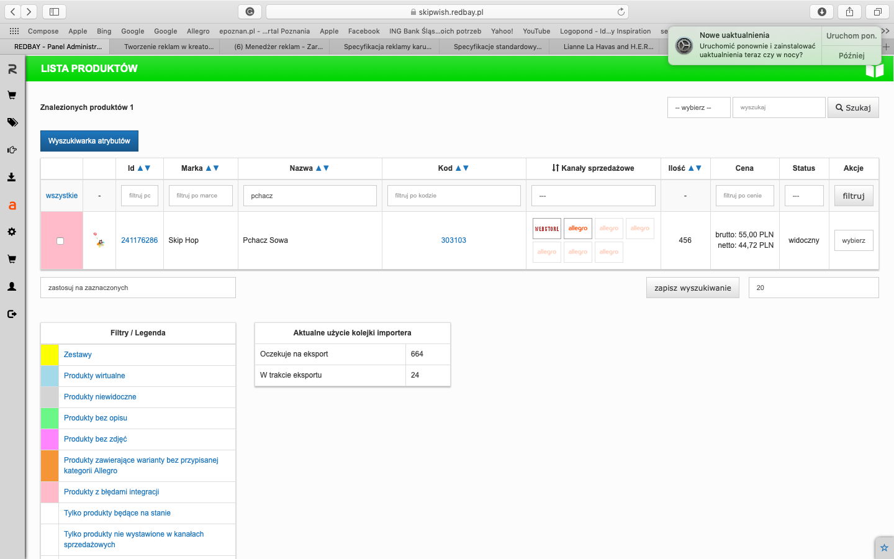Screen dimensions: 894x559
Task: Click the download icon in left sidebar
Action: coord(12,177)
